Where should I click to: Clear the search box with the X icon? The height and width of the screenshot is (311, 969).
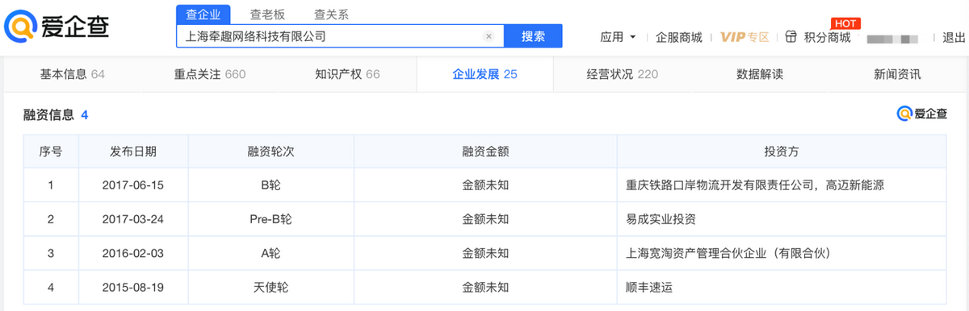pos(489,36)
